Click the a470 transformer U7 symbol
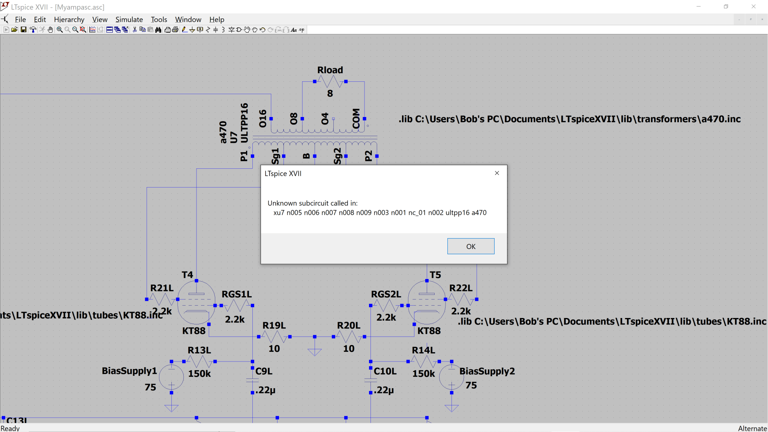 [x=315, y=138]
